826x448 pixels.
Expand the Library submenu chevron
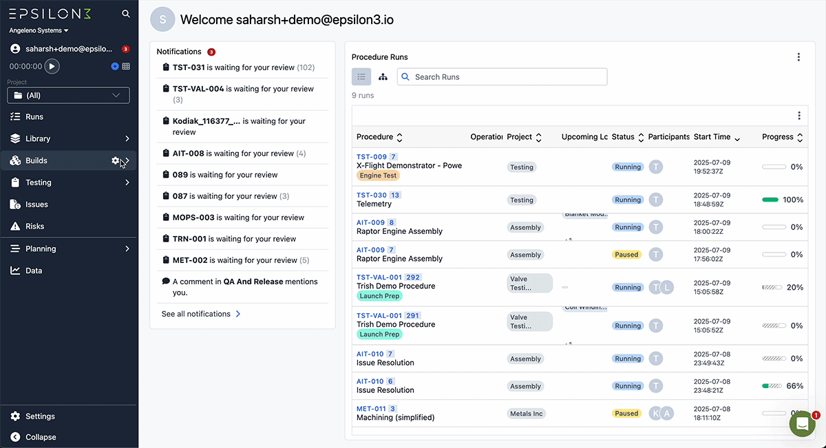[127, 138]
